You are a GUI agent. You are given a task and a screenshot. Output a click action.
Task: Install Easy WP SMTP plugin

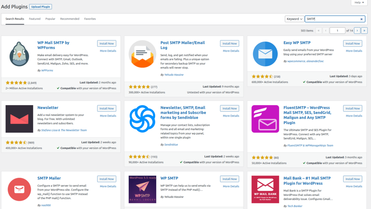coord(353,43)
